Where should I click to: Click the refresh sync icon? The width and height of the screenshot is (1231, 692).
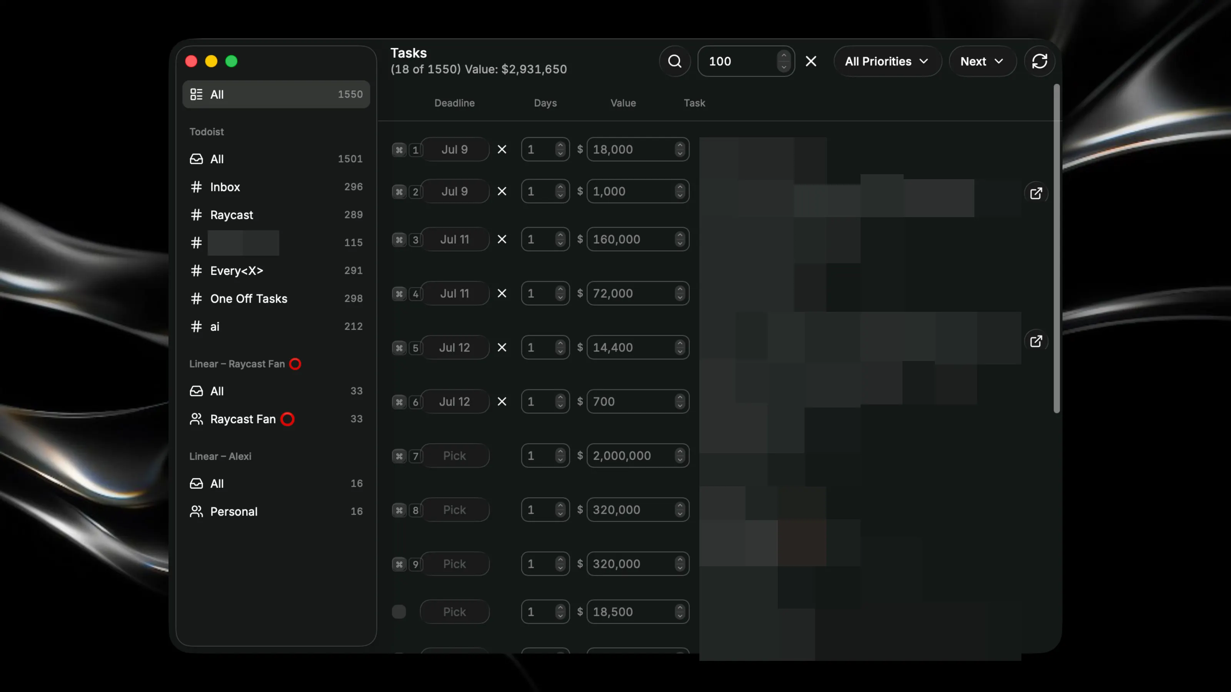pyautogui.click(x=1039, y=61)
